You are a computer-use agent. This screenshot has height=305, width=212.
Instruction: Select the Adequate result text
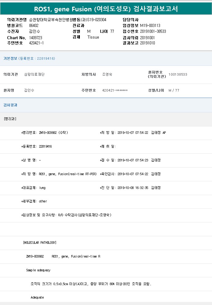37,297
